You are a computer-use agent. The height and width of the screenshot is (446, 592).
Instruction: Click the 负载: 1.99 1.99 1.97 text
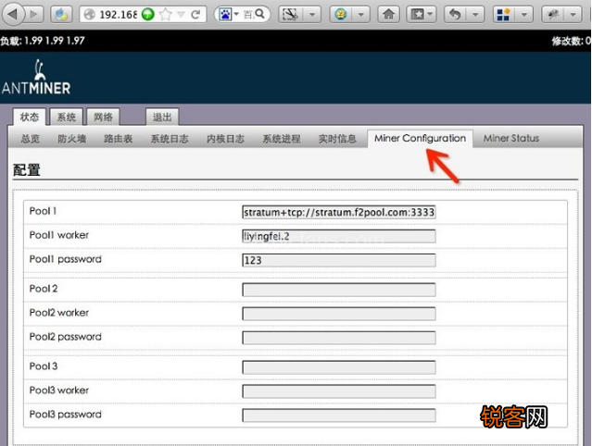point(43,41)
